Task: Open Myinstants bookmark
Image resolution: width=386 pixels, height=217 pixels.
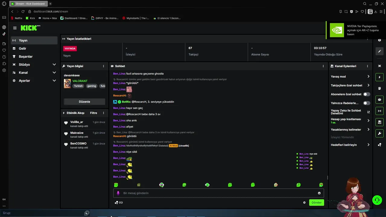Action: pyautogui.click(x=136, y=18)
